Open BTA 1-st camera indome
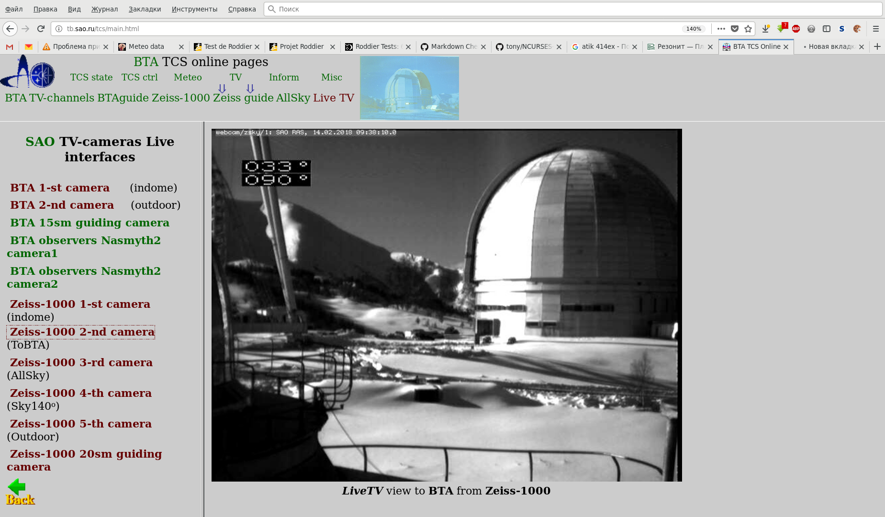The image size is (885, 517). [x=60, y=188]
